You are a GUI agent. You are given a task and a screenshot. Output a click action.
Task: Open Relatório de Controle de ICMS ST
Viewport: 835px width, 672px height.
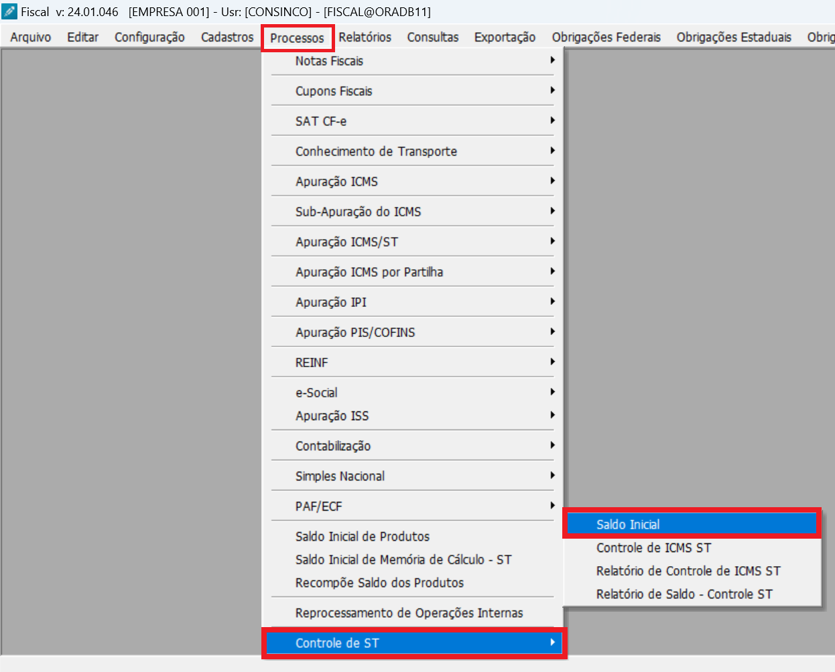[x=692, y=571]
